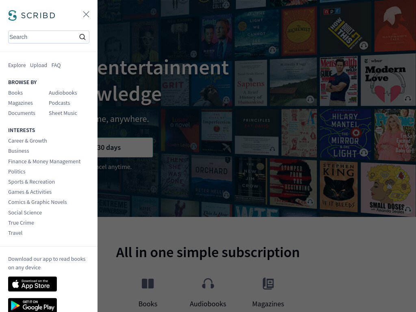Image resolution: width=416 pixels, height=312 pixels.
Task: Close the side navigation menu
Action: 86,14
